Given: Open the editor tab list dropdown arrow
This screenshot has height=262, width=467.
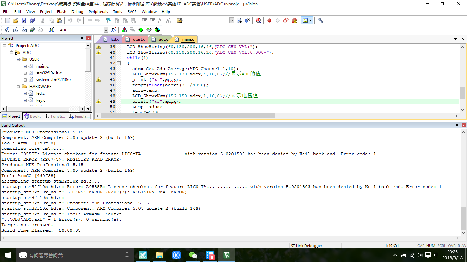Looking at the screenshot, I should click(x=456, y=39).
